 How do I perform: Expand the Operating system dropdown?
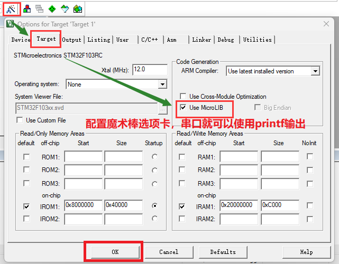162,84
